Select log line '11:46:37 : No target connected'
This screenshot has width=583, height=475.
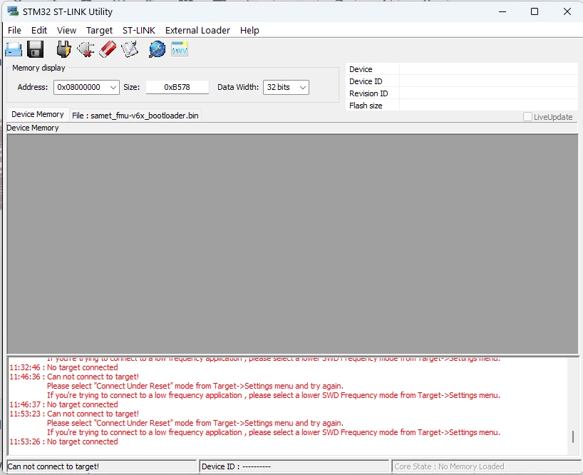[x=63, y=404]
